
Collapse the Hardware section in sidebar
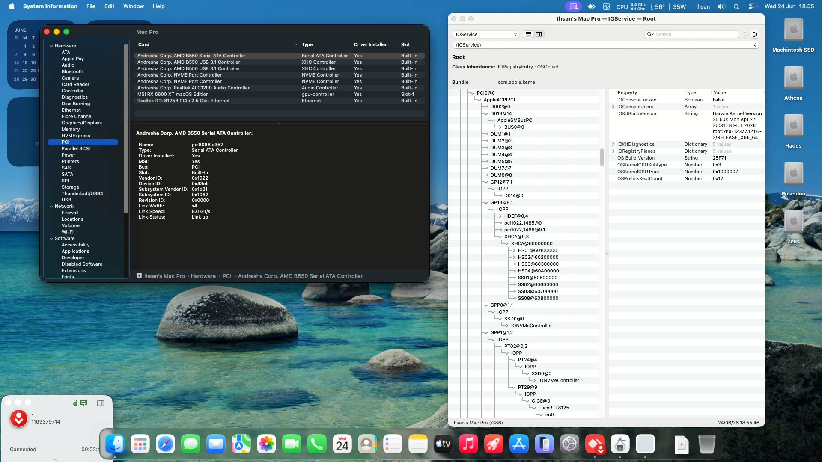tap(51, 46)
